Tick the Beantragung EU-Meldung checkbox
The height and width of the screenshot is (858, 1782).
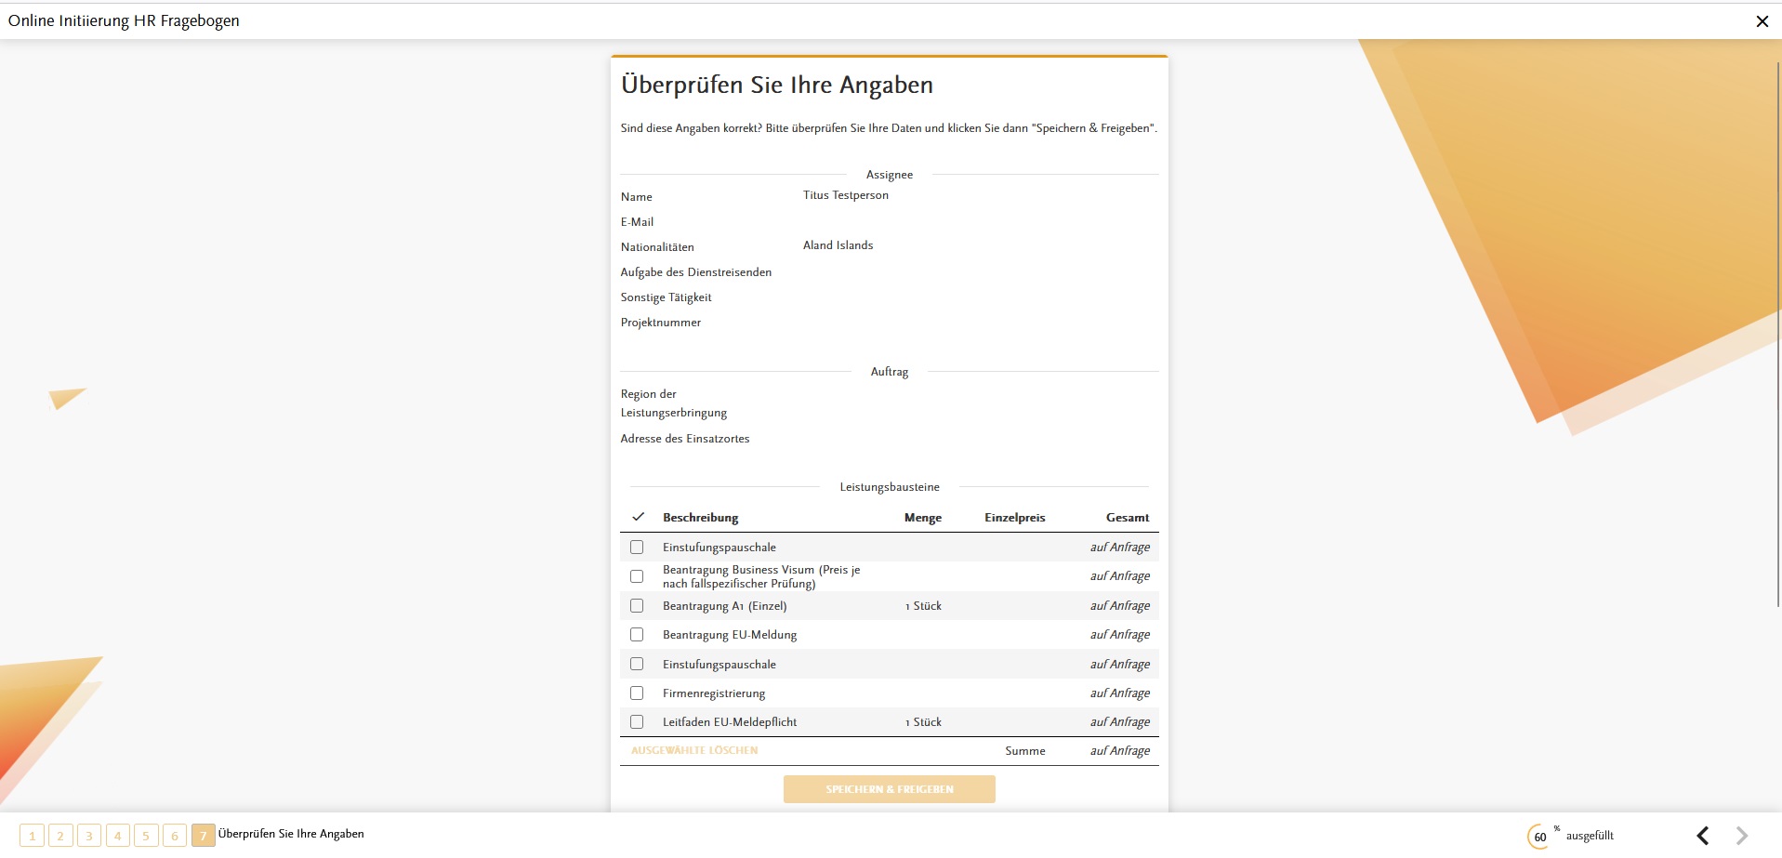coord(637,635)
